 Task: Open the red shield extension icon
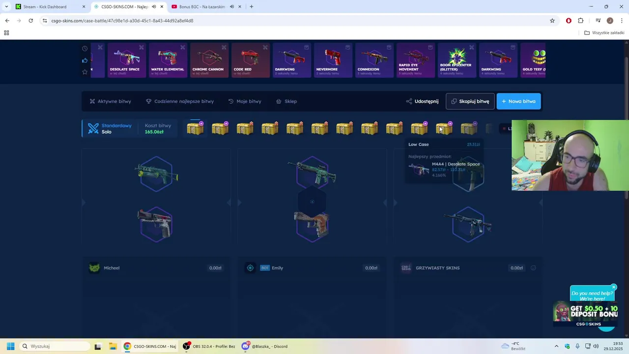tap(569, 21)
